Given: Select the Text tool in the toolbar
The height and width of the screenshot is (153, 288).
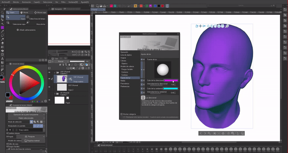Looking at the screenshot, I should pyautogui.click(x=2, y=58).
